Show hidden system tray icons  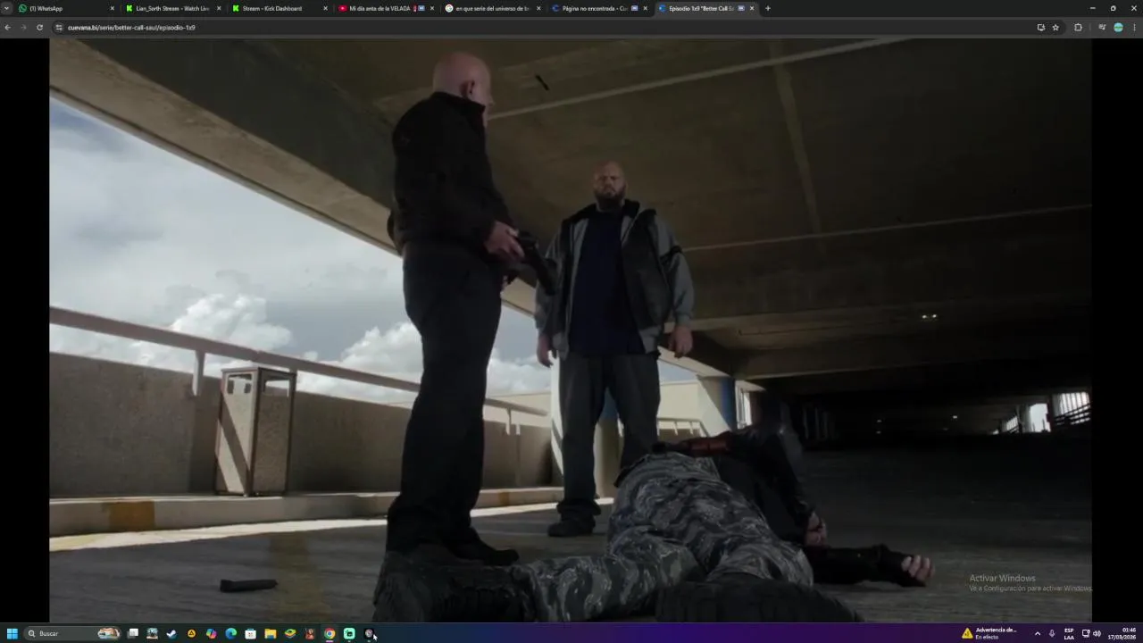pyautogui.click(x=1037, y=633)
